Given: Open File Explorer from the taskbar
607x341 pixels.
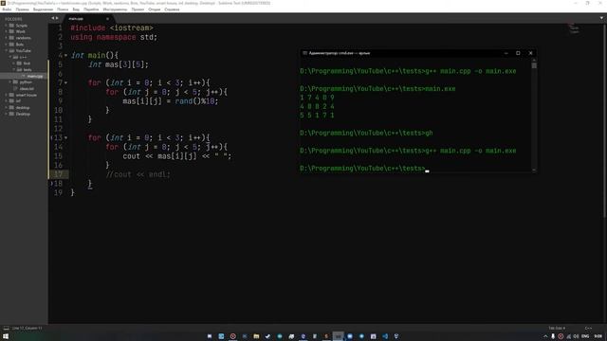Looking at the screenshot, I should [x=256, y=336].
